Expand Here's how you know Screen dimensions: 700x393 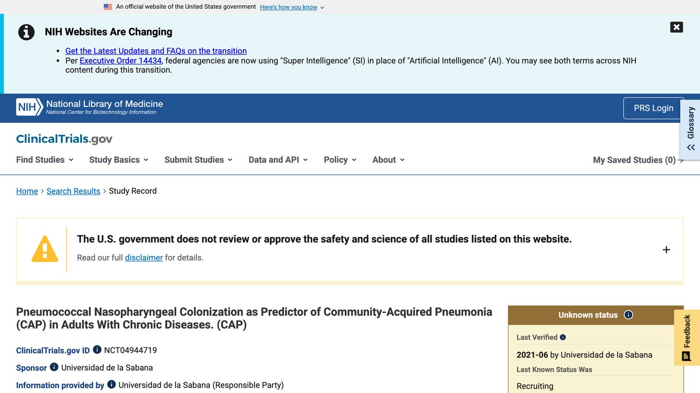click(x=292, y=7)
